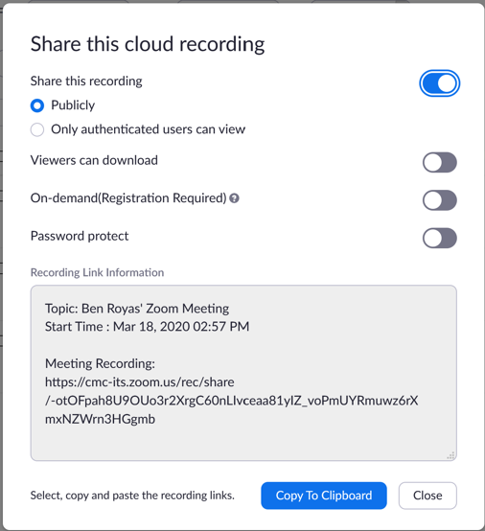Viewport: 485px width, 531px height.
Task: Enable On-demand registration required toggle
Action: click(x=439, y=200)
